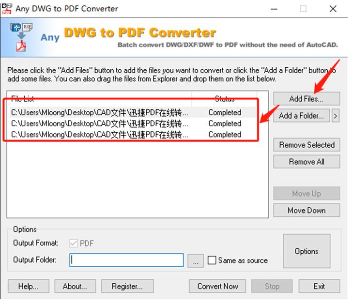
Task: Open the Help... dialog
Action: pyautogui.click(x=28, y=287)
